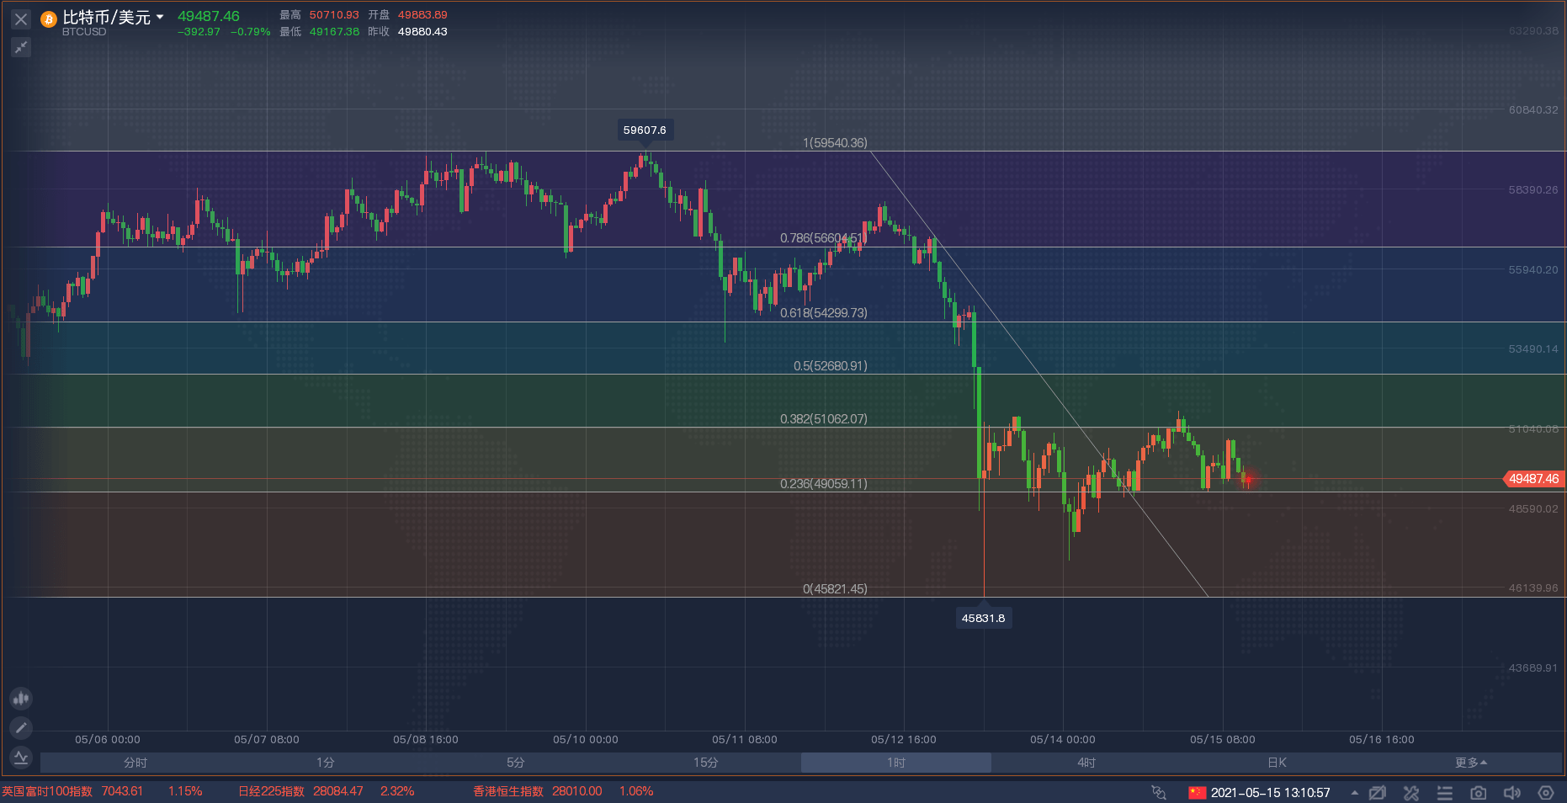Click the 59607.6 high price label

coord(645,130)
